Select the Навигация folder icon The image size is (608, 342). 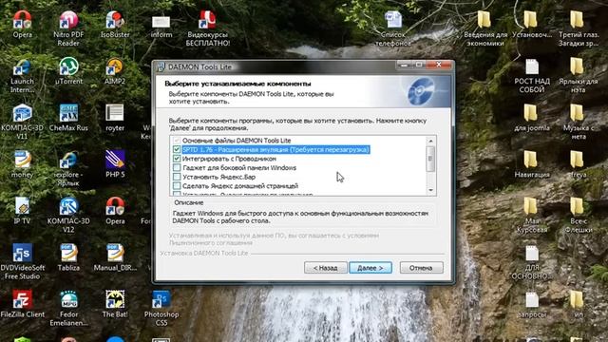click(x=532, y=164)
